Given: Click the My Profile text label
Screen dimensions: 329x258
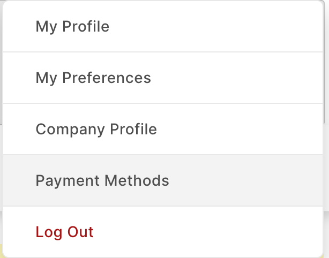Looking at the screenshot, I should (72, 27).
